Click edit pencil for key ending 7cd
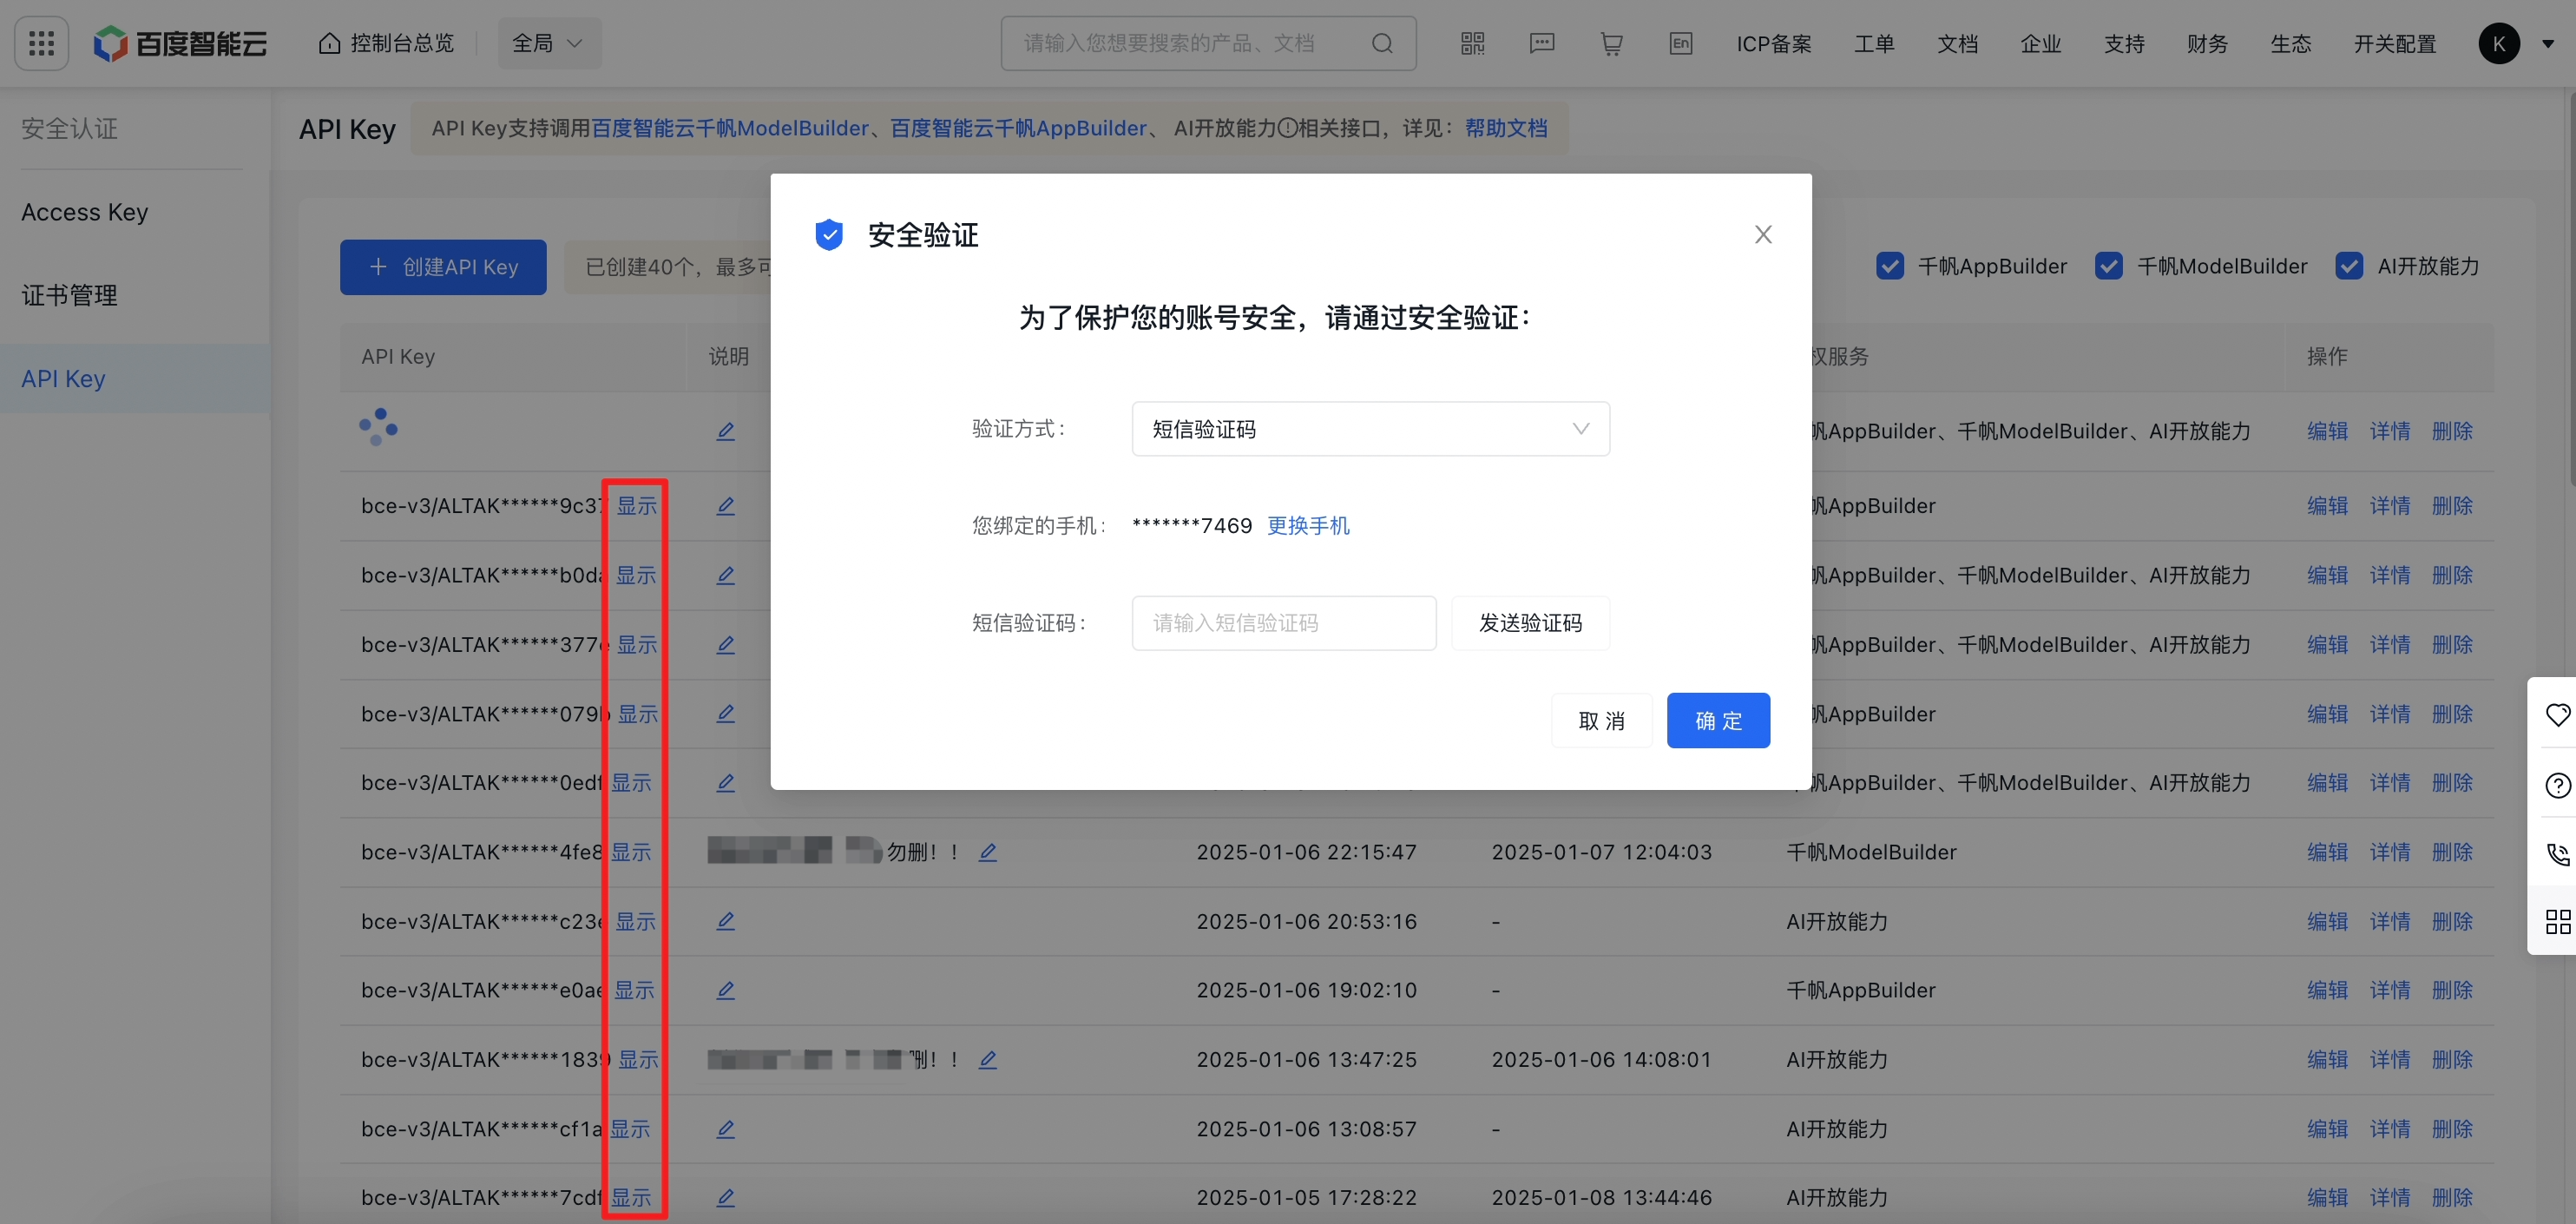Screen dimensions: 2576x1224 pyautogui.click(x=726, y=1198)
